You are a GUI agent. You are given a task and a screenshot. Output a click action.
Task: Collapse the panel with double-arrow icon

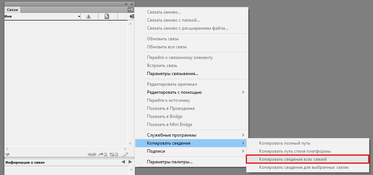[126, 4]
